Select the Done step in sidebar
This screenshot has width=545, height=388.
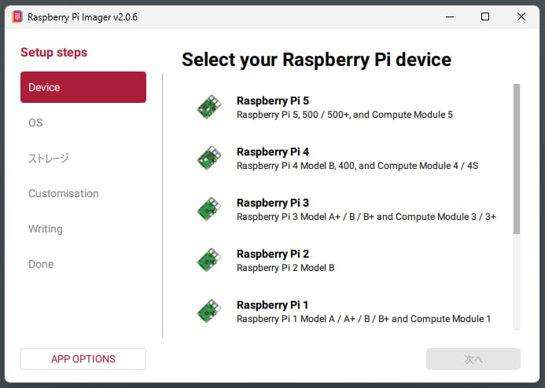(x=41, y=264)
